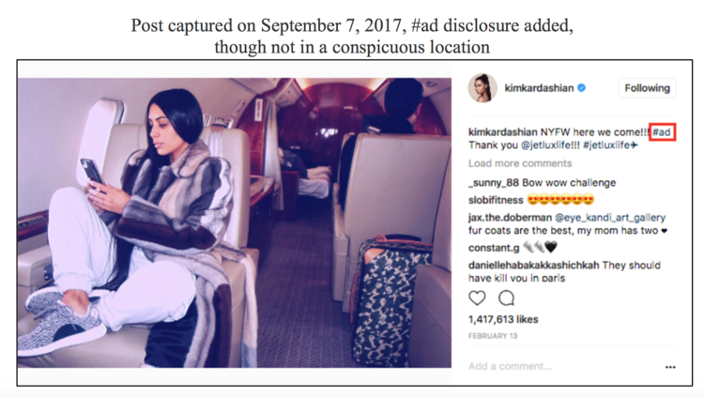This screenshot has height=397, width=704.
Task: Open the jax.the.doberman profile
Action: 510,218
